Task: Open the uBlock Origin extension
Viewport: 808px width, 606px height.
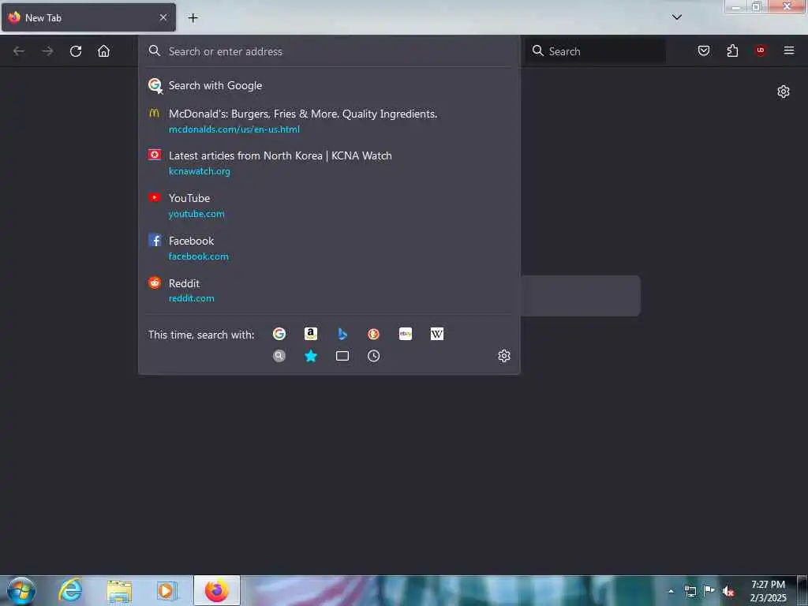Action: point(760,50)
